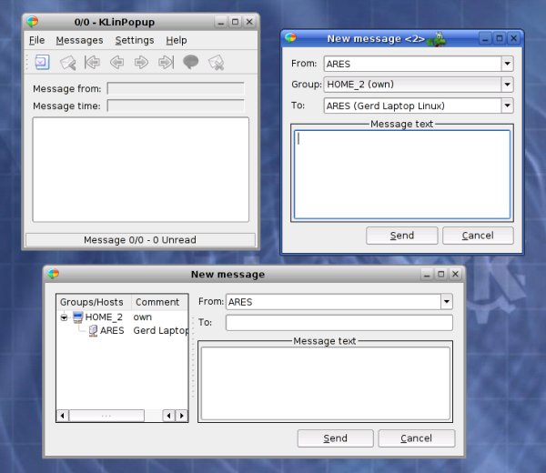
Task: Minimize the KLinPopup main window
Action: tap(221, 22)
